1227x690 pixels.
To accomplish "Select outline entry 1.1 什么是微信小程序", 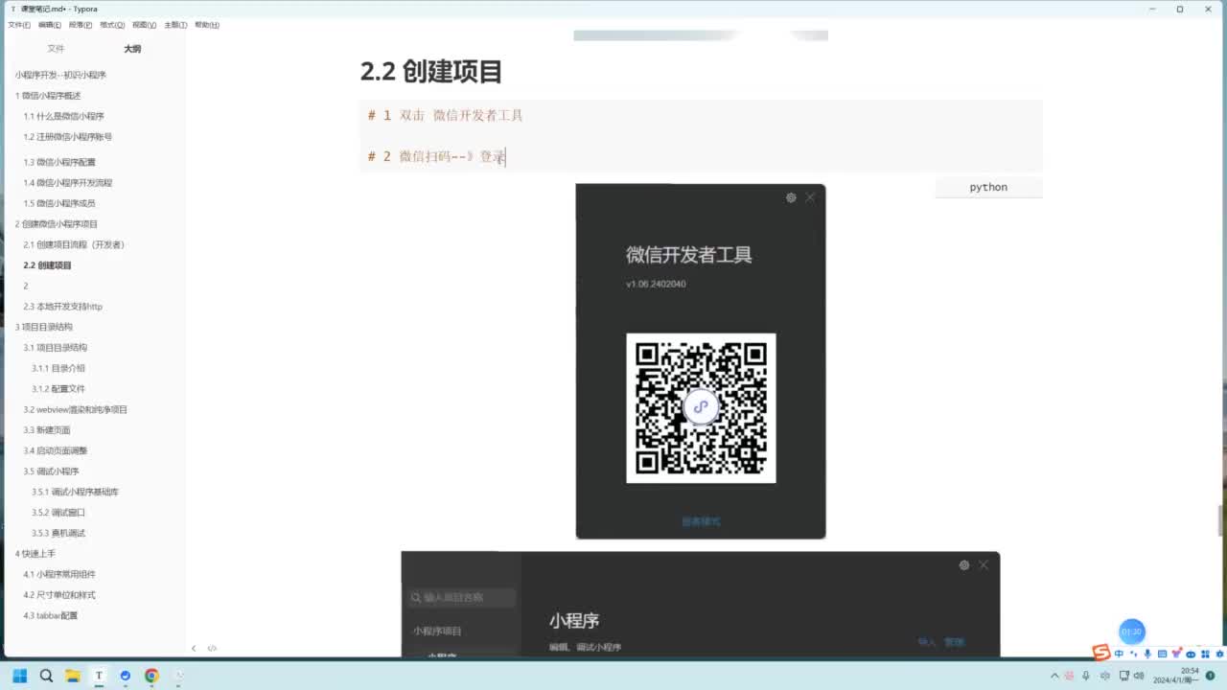I will pos(63,116).
